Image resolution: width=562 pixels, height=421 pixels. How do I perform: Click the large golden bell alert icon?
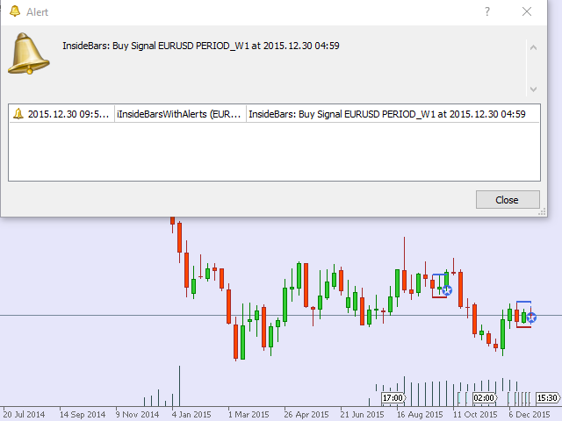[x=28, y=54]
